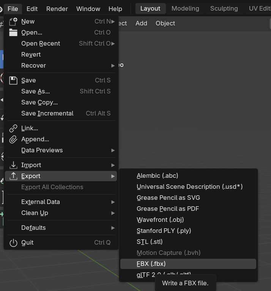Click the Quit power icon
This screenshot has height=291, width=271.
13,242
